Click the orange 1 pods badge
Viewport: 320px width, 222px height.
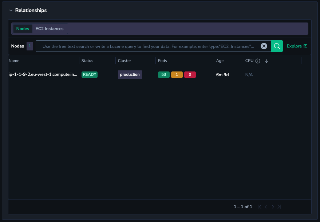pos(177,75)
